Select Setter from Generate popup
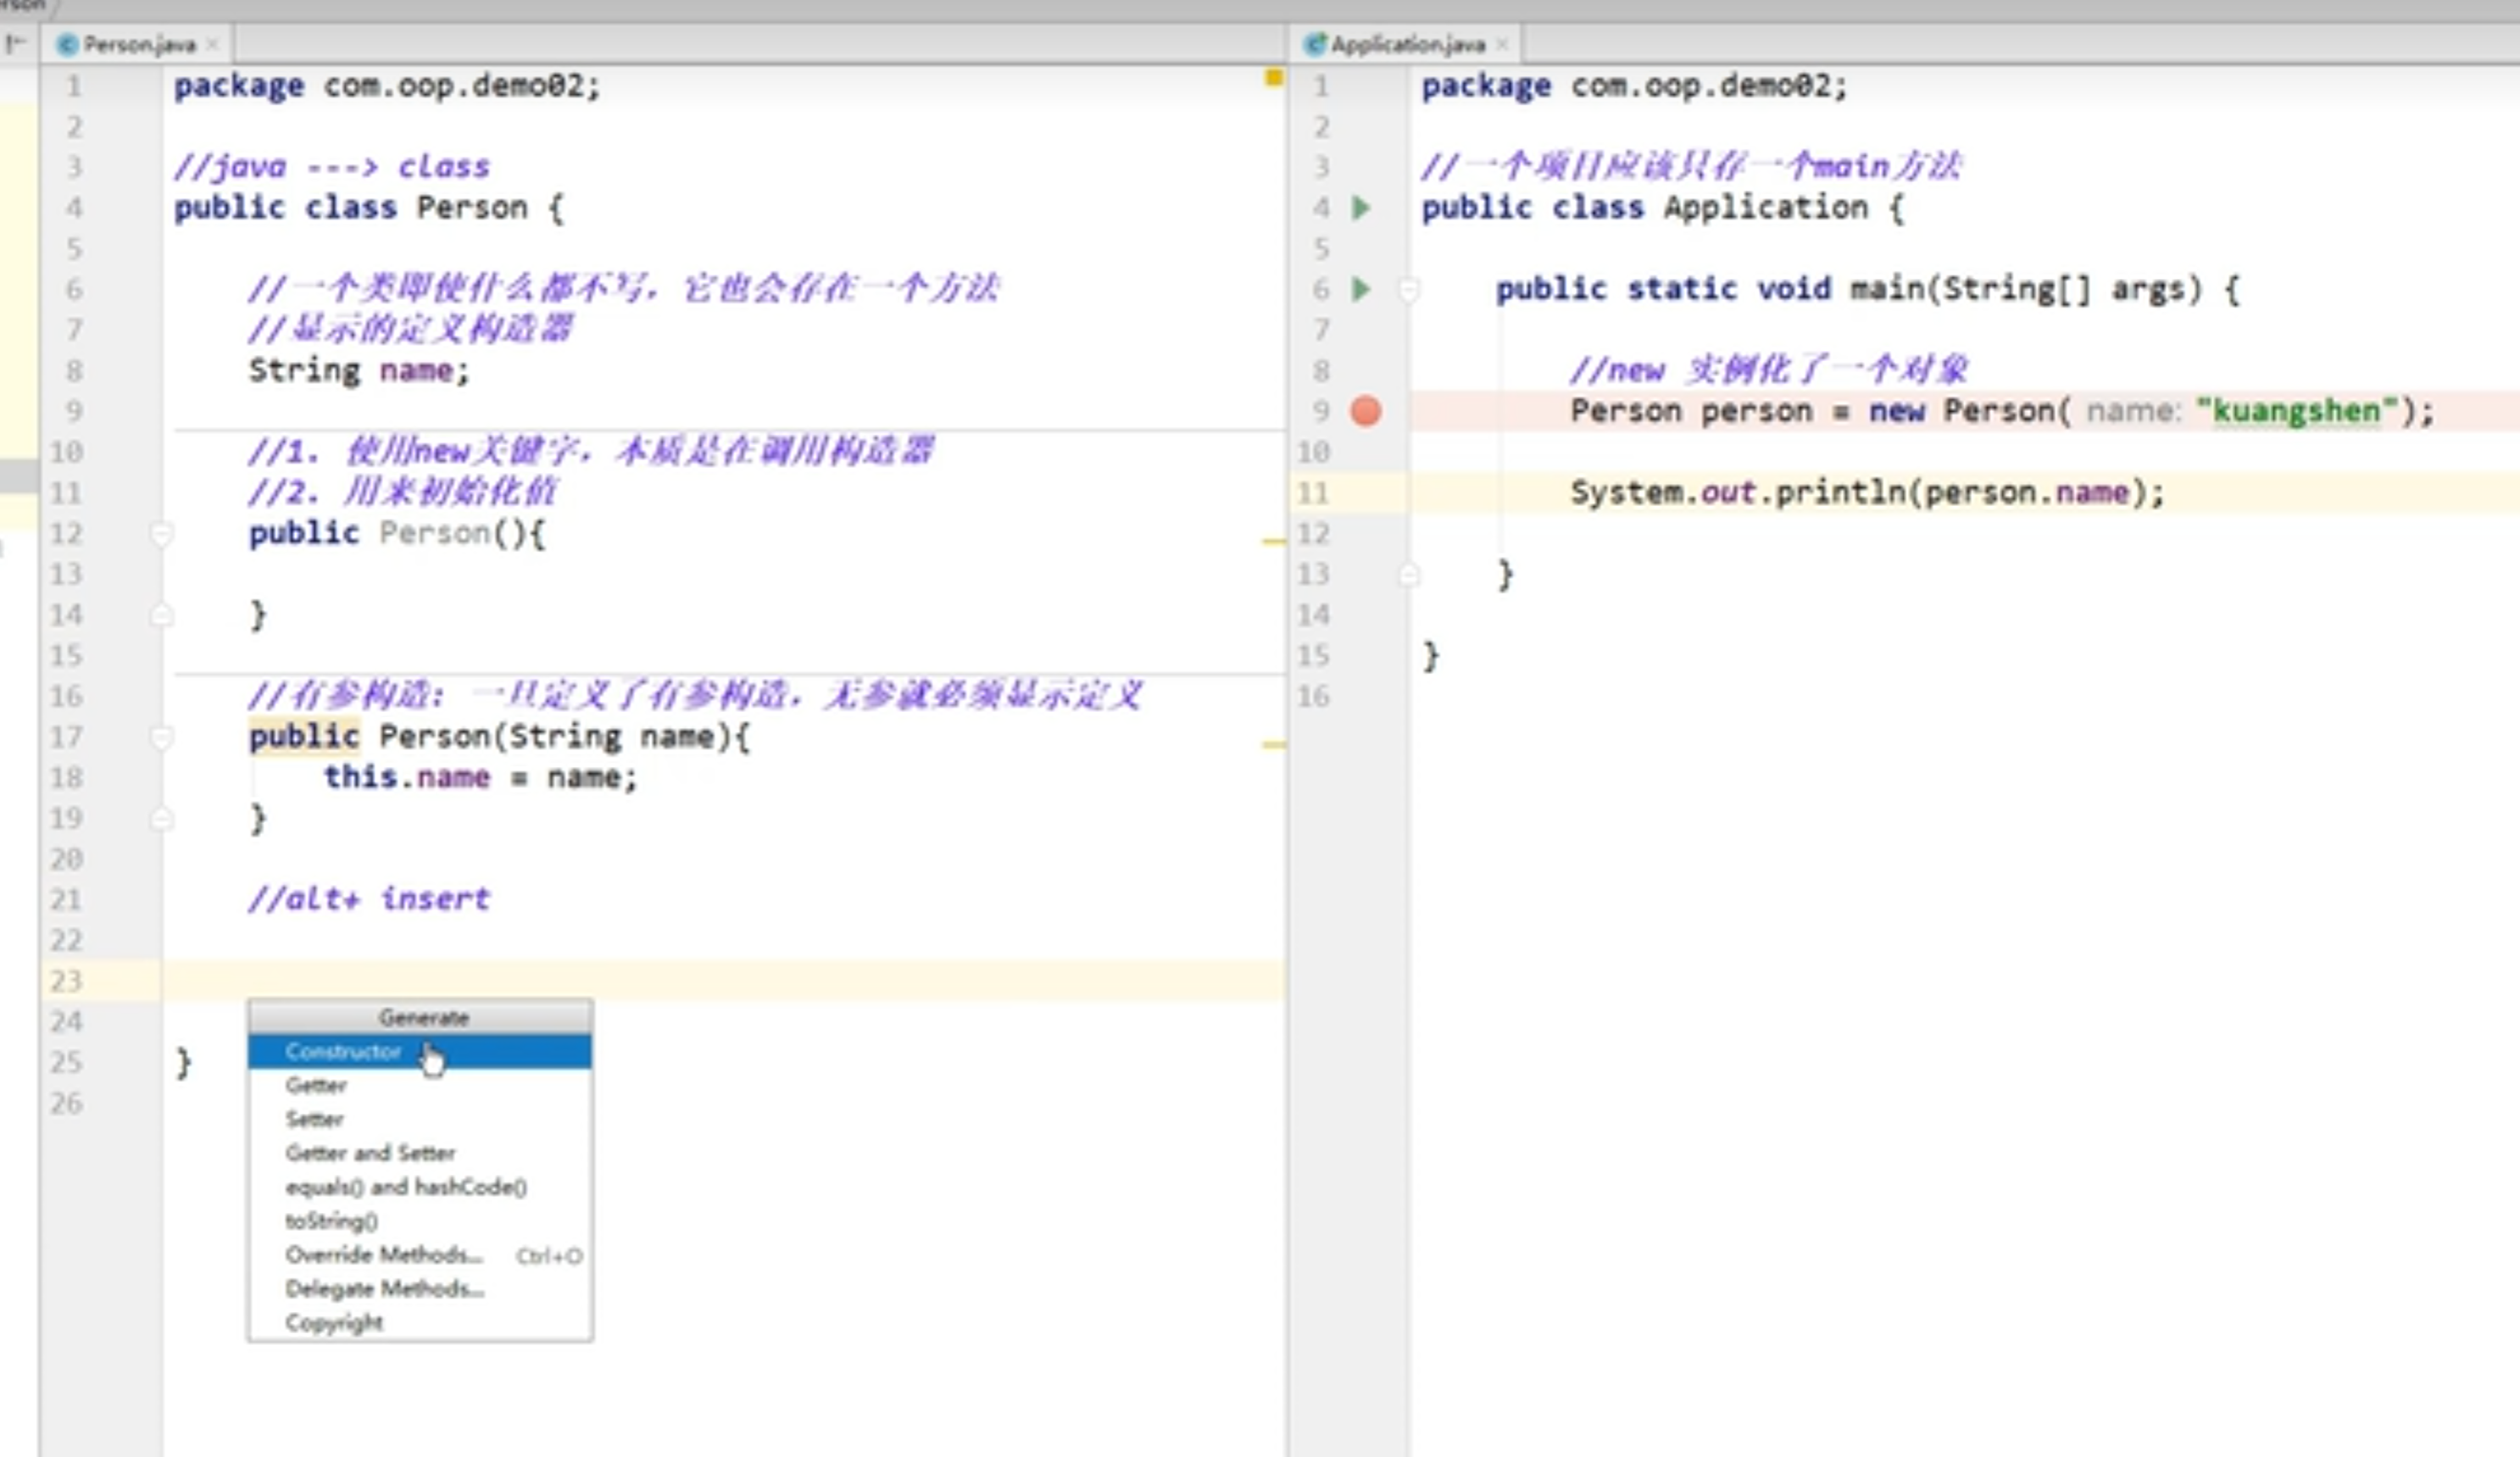2520x1457 pixels. coord(314,1119)
